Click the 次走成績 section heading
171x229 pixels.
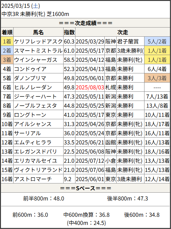click(x=86, y=23)
